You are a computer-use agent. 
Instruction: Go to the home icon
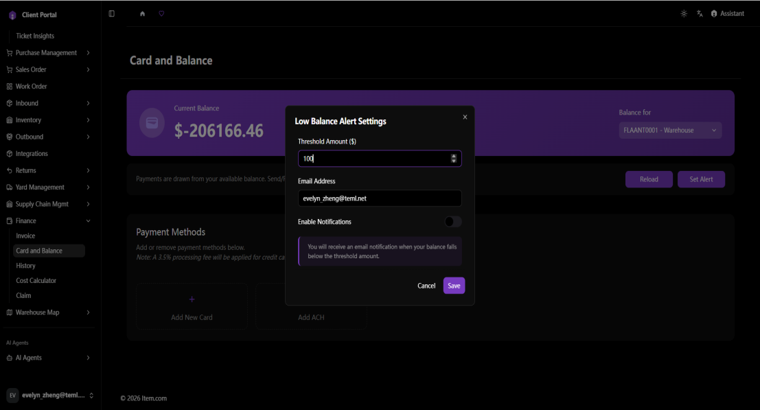143,14
